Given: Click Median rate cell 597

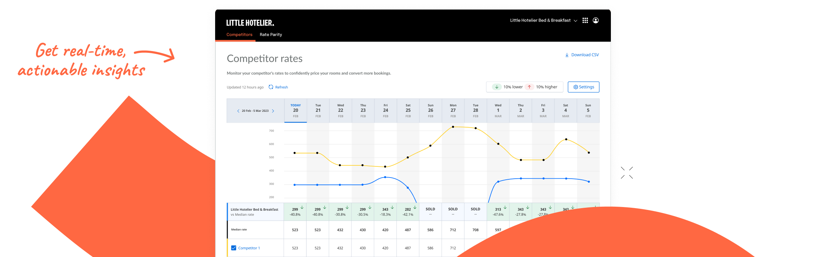Looking at the screenshot, I should pos(498,230).
